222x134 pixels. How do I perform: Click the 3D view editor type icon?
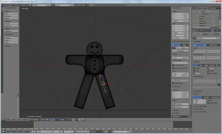click(x=4, y=119)
